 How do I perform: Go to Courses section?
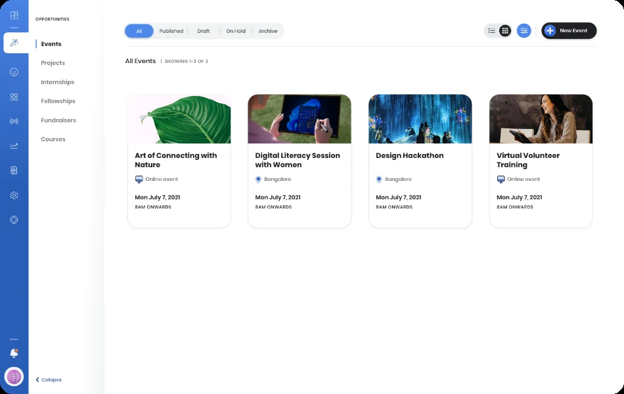53,139
